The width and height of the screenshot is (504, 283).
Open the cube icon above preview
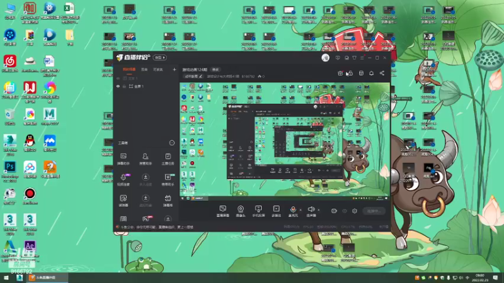pos(361,73)
